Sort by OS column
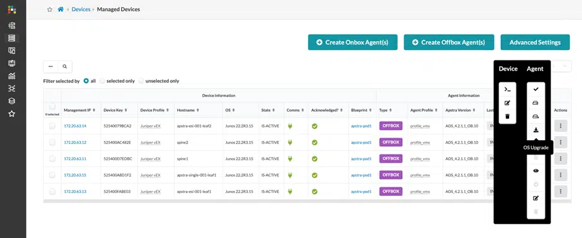The image size is (582, 238). click(229, 110)
